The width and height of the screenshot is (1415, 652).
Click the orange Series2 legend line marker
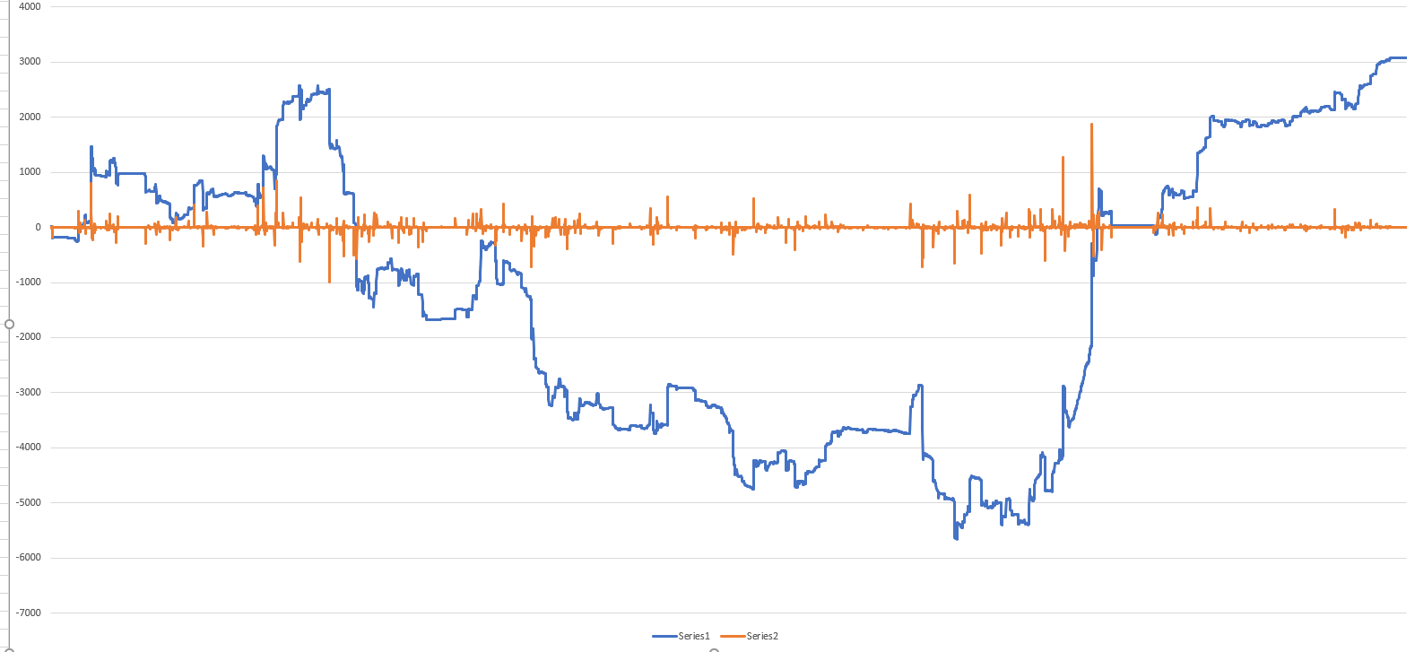pyautogui.click(x=733, y=636)
